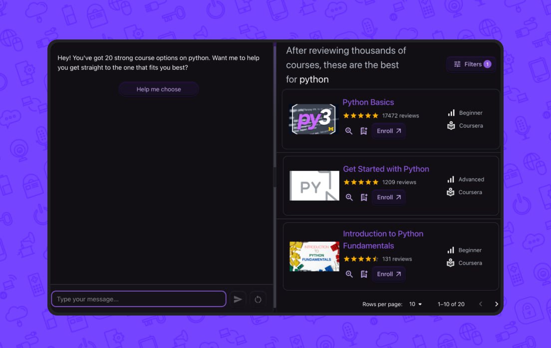The width and height of the screenshot is (551, 348).
Task: Click the magnifier icon under Python Basics
Action: 349,131
